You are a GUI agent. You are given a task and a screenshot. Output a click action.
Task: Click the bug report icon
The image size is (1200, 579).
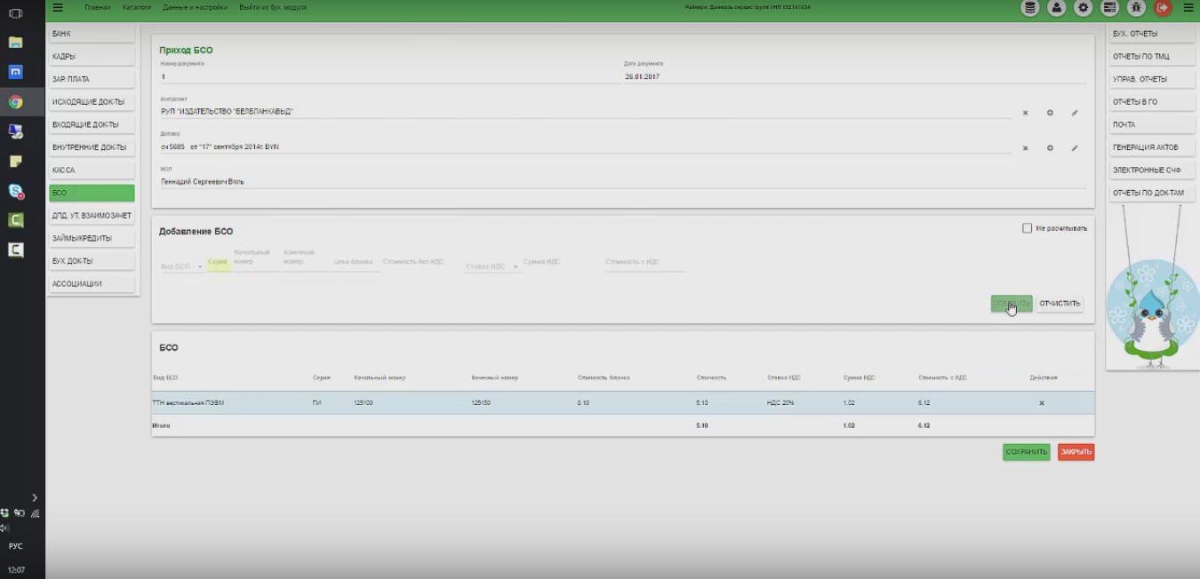(x=1136, y=8)
